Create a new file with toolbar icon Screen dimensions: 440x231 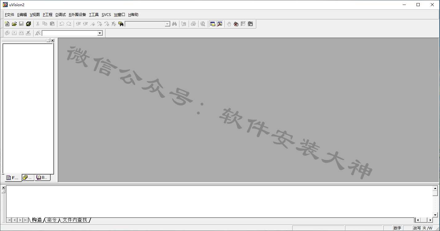pos(7,24)
